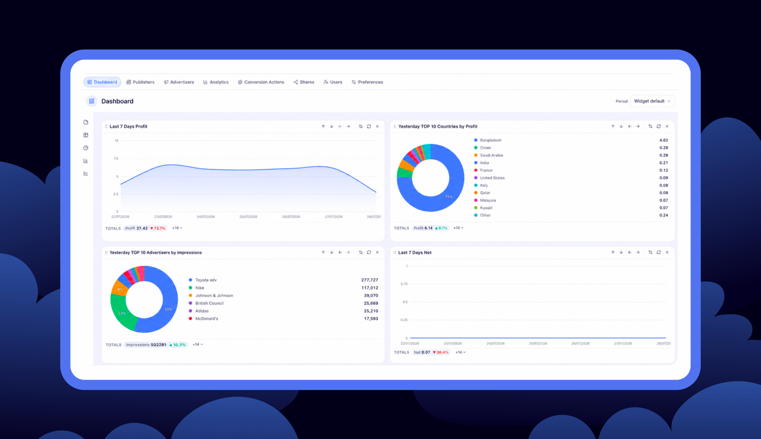
Task: Click the Dashboard icon beside the page title
Action: (92, 101)
